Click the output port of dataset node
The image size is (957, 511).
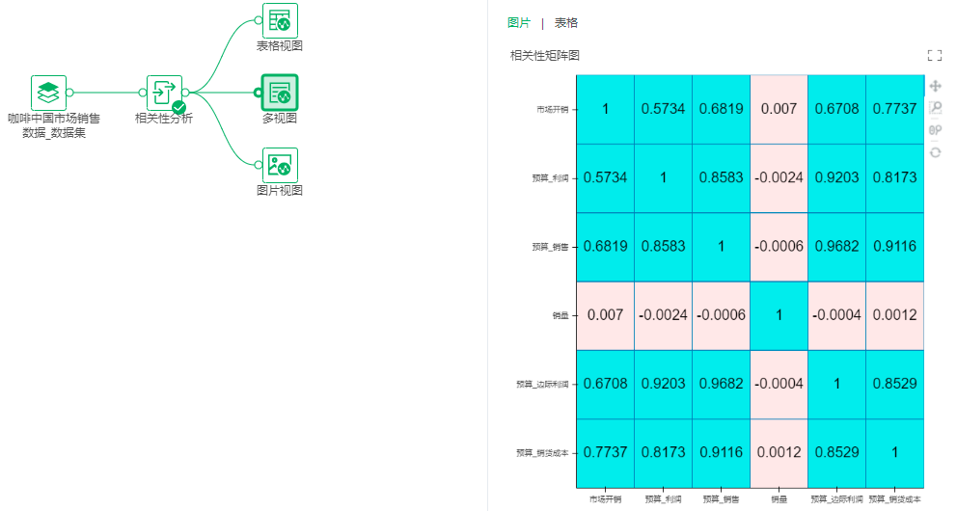point(70,94)
